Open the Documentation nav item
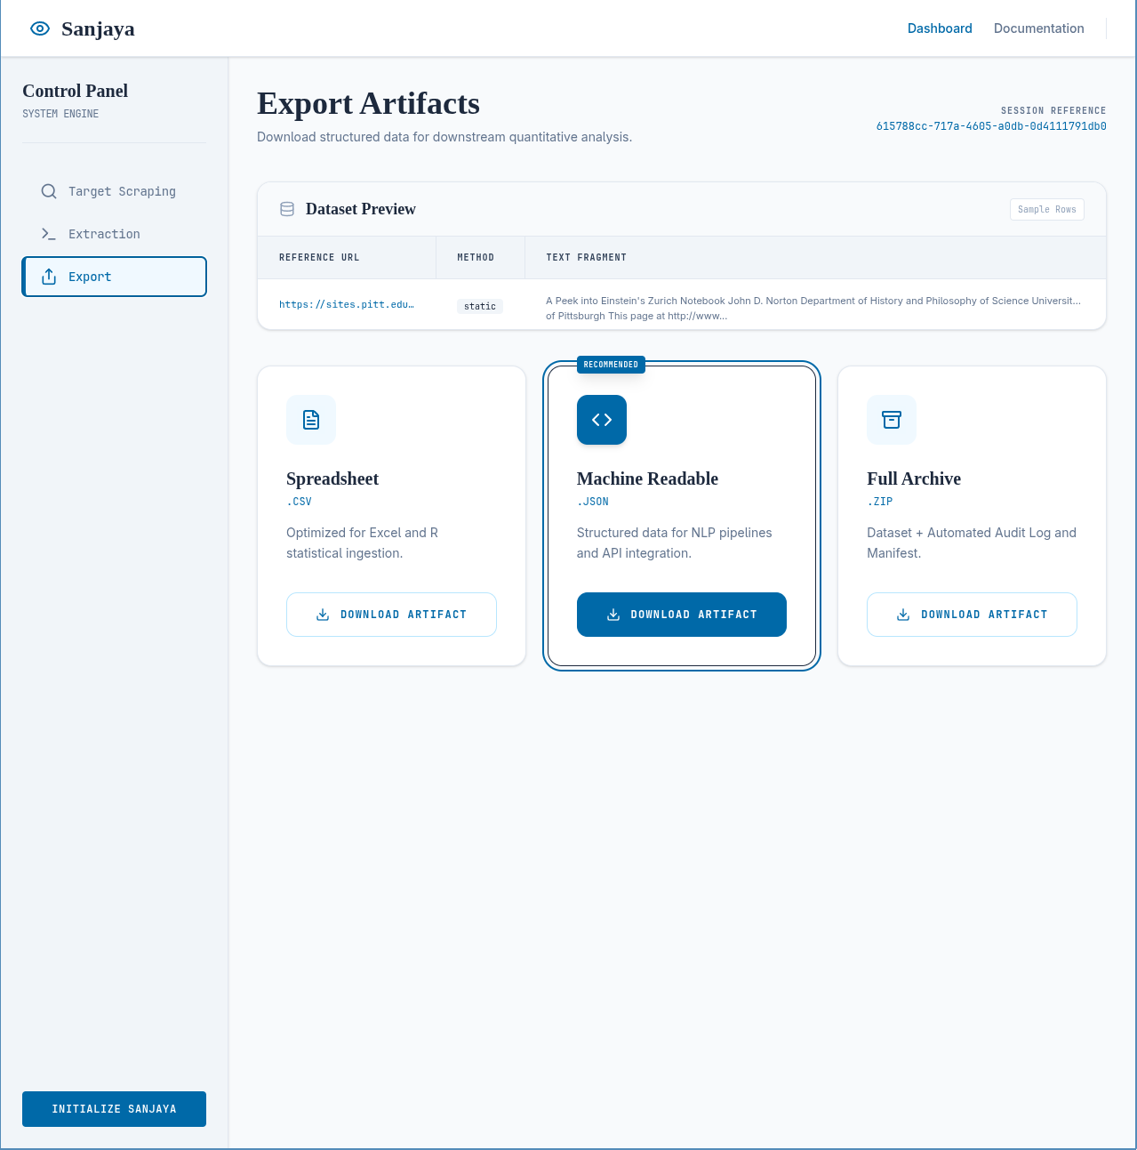Image resolution: width=1137 pixels, height=1150 pixels. [x=1039, y=28]
